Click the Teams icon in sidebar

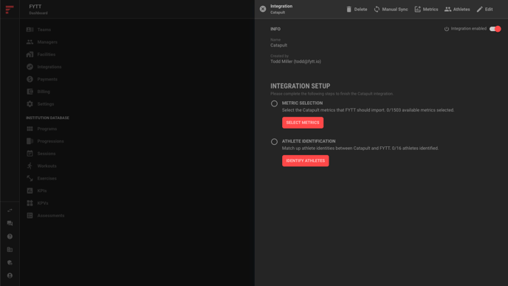[30, 30]
